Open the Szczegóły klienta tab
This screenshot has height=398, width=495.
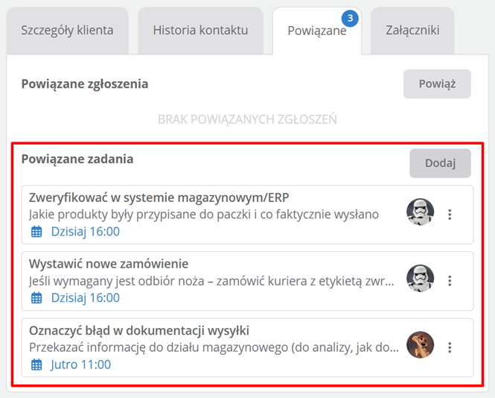(68, 31)
